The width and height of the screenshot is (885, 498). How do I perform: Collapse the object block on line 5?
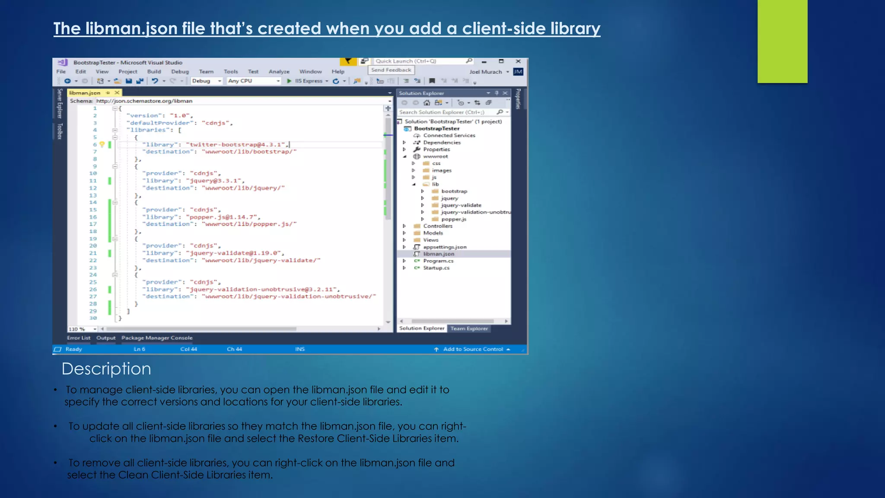(115, 137)
